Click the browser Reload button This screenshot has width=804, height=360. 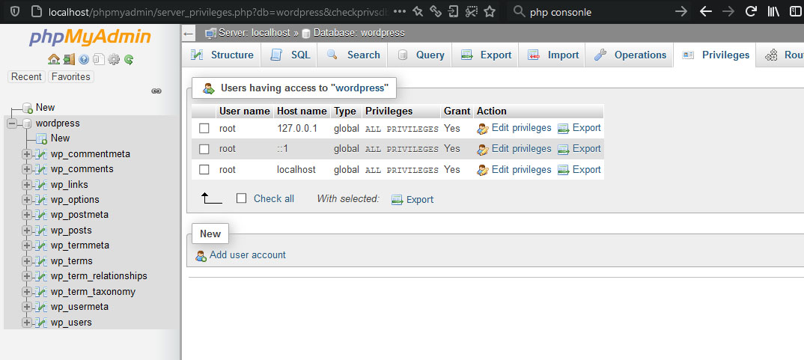click(751, 11)
